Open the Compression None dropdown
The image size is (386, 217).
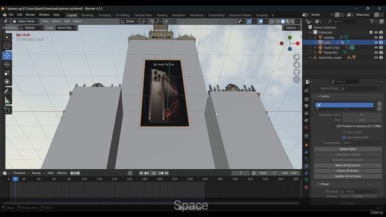click(x=362, y=143)
